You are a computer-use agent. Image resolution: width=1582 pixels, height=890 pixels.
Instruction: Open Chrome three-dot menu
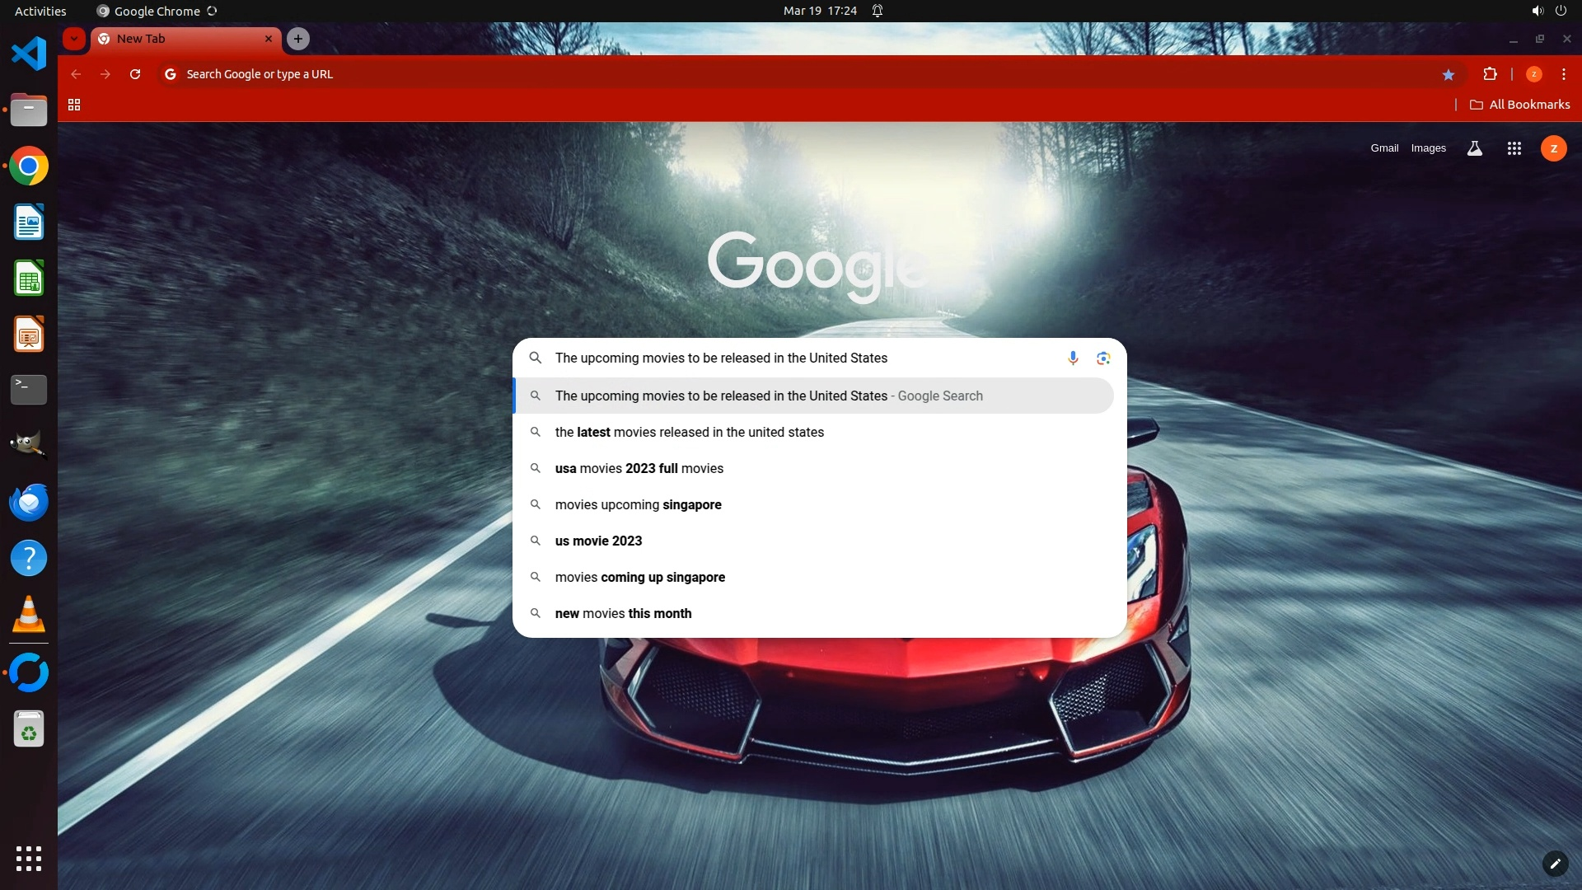point(1564,74)
